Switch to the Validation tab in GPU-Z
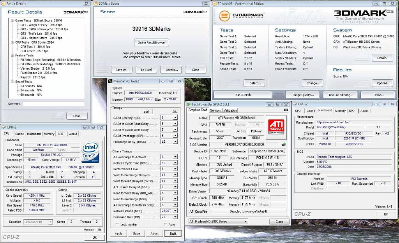The width and height of the screenshot is (399, 243). pyautogui.click(x=230, y=110)
